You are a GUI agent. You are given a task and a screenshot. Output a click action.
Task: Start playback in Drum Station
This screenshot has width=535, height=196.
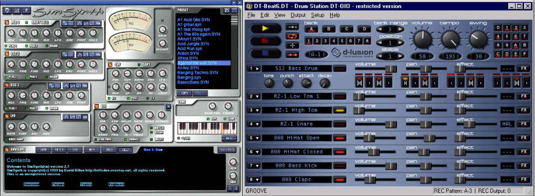tap(265, 29)
